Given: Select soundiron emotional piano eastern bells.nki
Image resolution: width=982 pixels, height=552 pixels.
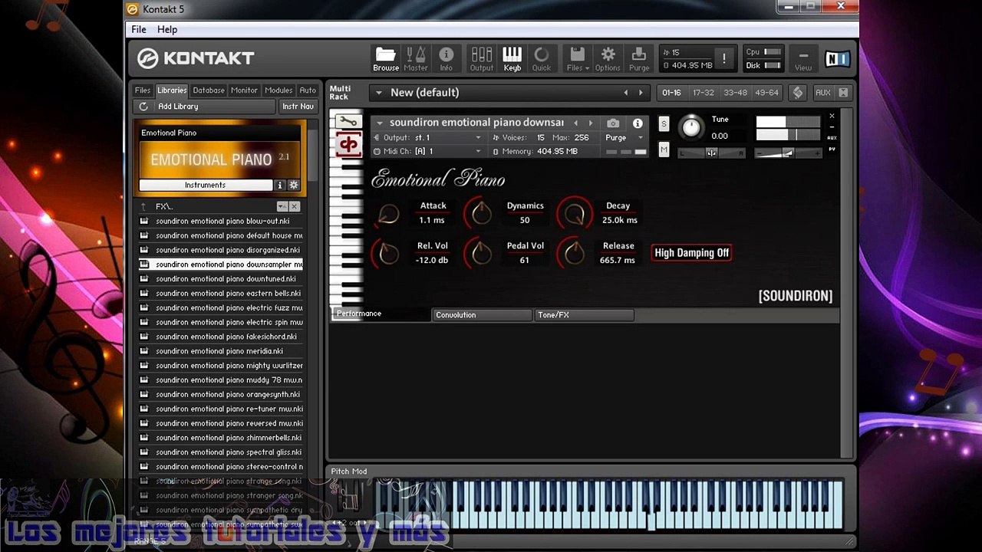Looking at the screenshot, I should (221, 294).
